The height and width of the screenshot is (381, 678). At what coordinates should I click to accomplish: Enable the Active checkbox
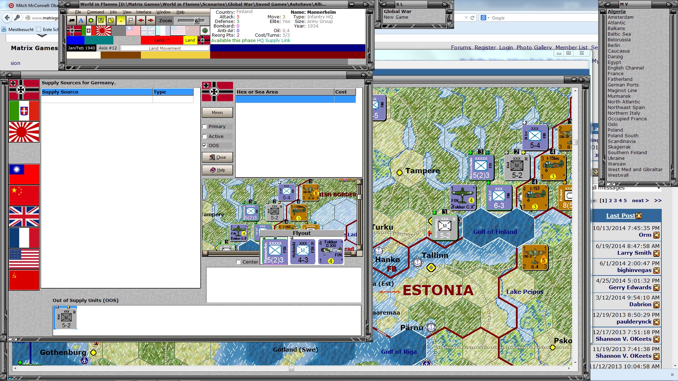coord(204,137)
